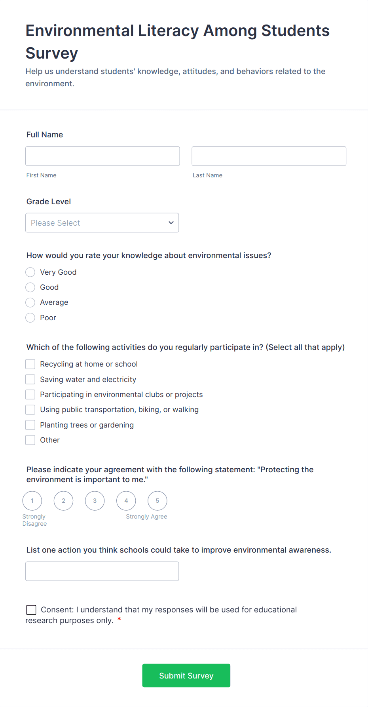This screenshot has width=368, height=707.
Task: Check Recycling at home or school
Action: (x=30, y=364)
